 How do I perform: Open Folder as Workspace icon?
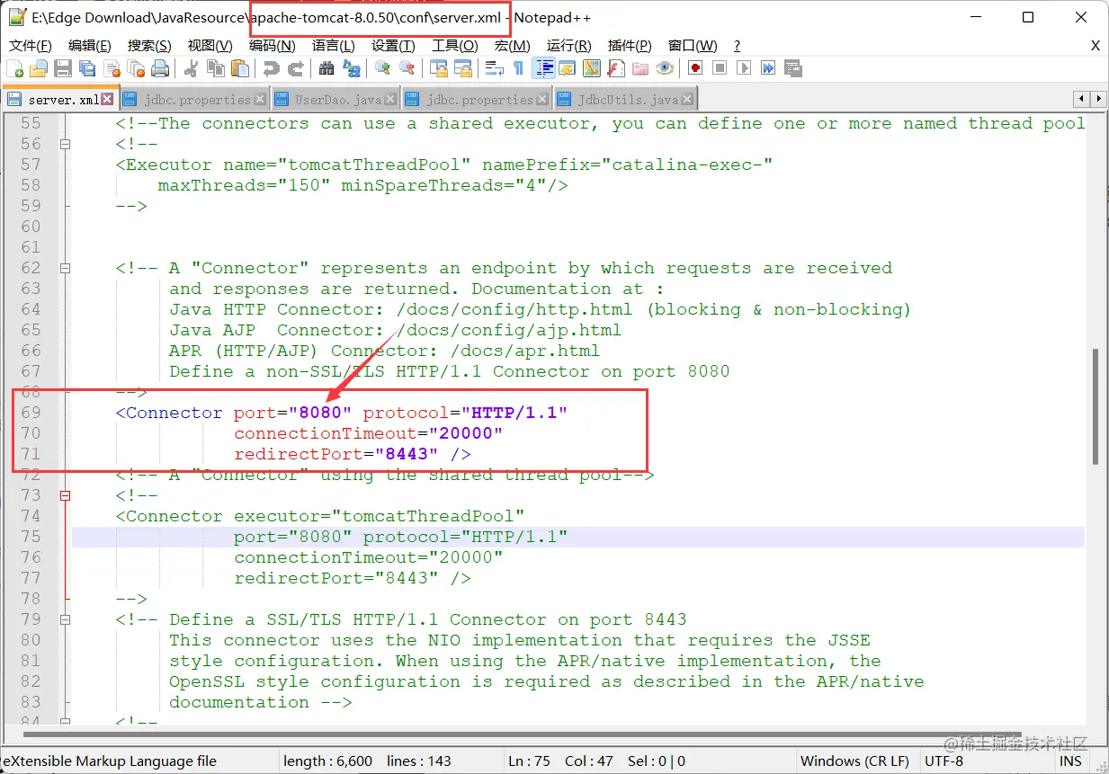pyautogui.click(x=640, y=68)
